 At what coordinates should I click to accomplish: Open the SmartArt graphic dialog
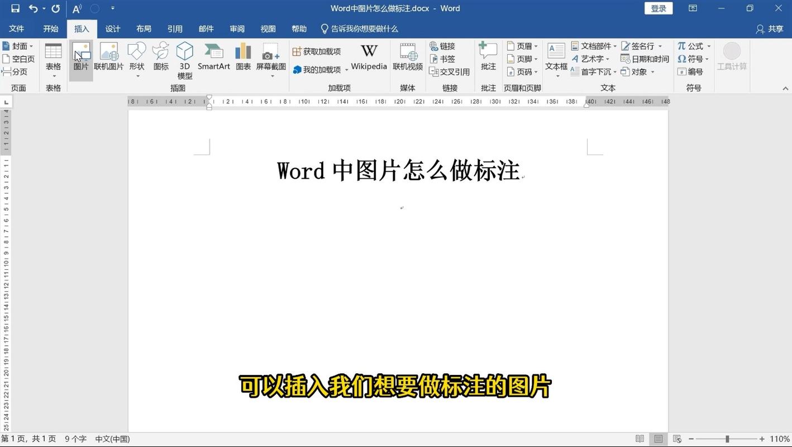[214, 56]
